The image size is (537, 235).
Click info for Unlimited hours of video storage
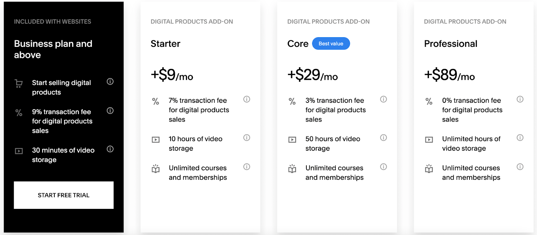point(520,138)
